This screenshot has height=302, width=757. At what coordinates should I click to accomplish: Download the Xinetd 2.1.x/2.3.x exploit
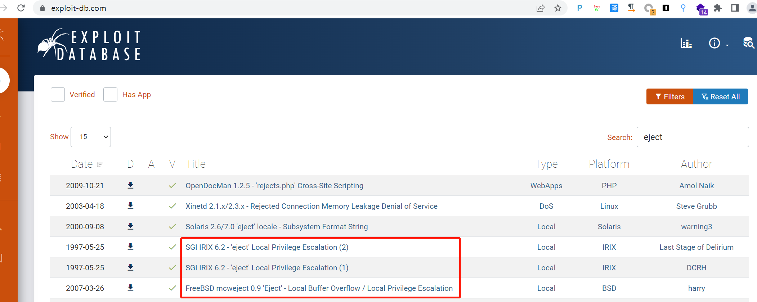pyautogui.click(x=130, y=206)
